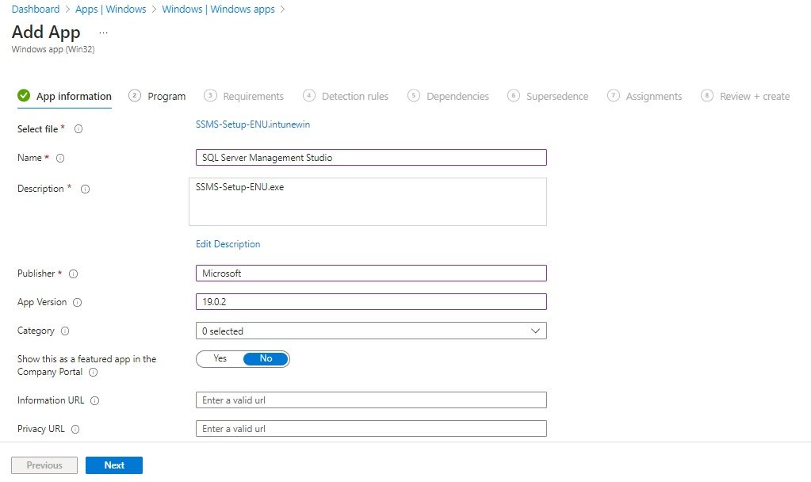Click the Previous button
The image size is (811, 482).
[x=44, y=465]
